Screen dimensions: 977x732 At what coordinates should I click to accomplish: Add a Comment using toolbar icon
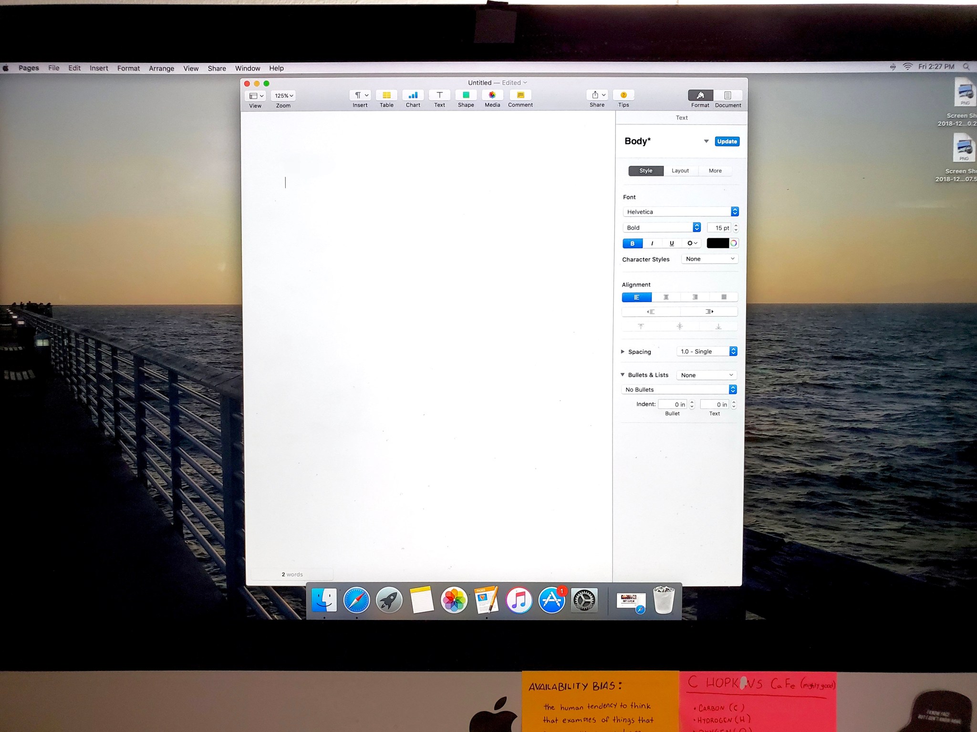[x=520, y=95]
